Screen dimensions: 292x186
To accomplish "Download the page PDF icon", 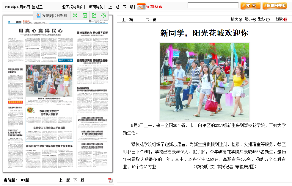I will [x=110, y=180].
